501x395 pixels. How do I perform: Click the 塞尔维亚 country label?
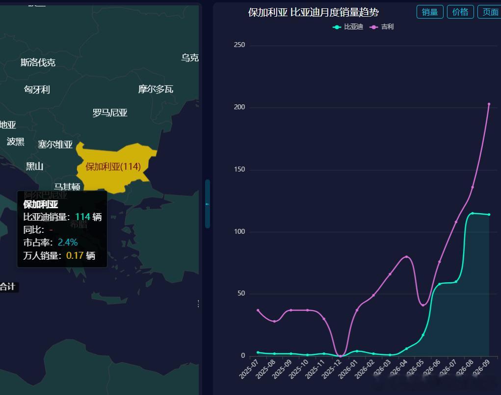coord(55,144)
